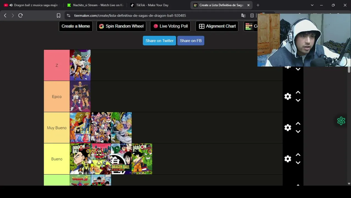Select second image in Bueno tier
The image size is (351, 198).
[101, 159]
